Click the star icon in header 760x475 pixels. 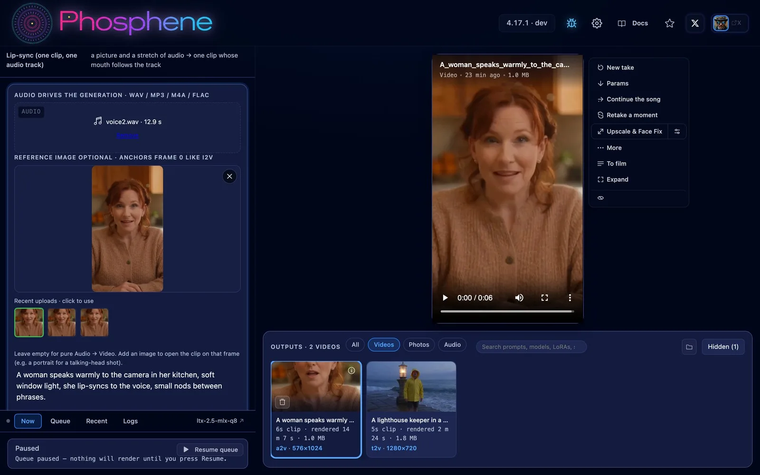[x=669, y=23]
